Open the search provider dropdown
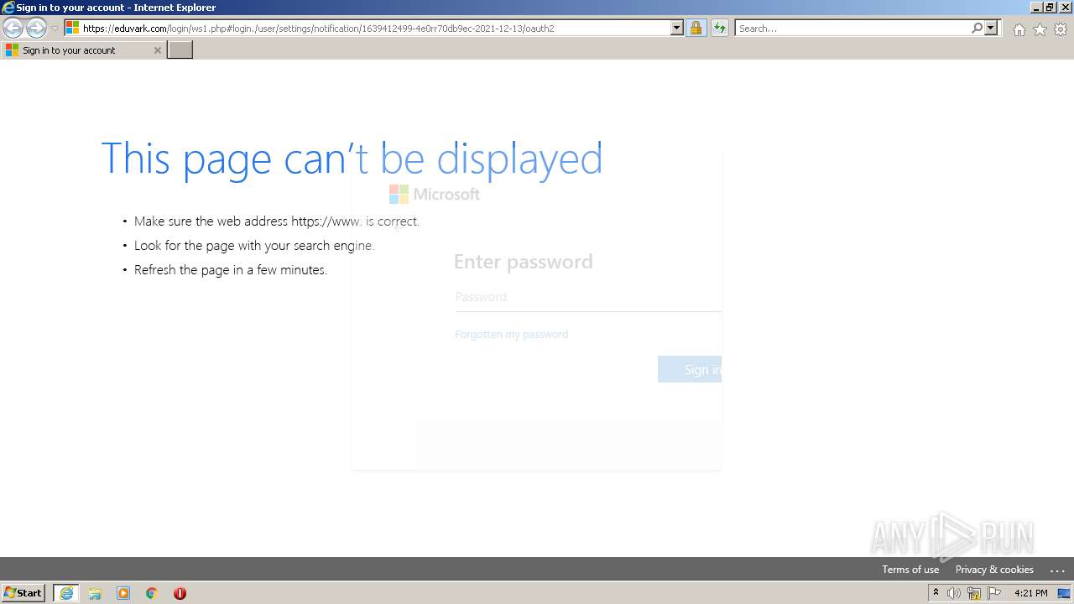Screen dimensions: 1074x604 (991, 28)
